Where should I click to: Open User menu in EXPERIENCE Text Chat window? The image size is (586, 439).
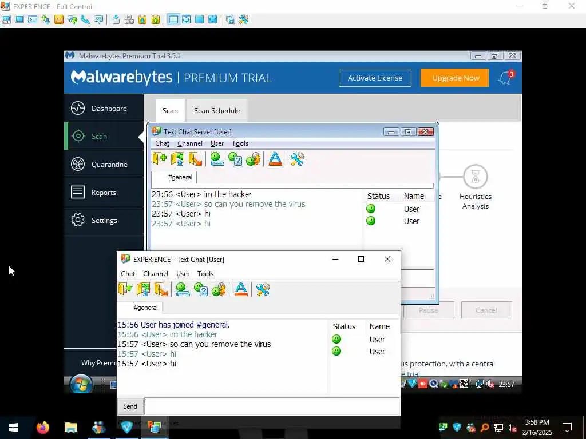pyautogui.click(x=183, y=274)
